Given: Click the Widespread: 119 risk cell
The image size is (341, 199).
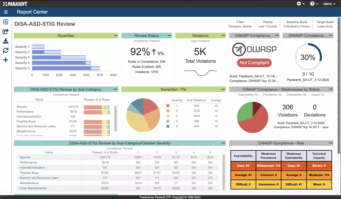Looking at the screenshot, I should (x=268, y=166).
